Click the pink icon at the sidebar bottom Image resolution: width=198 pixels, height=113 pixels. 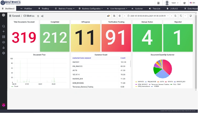[x=4, y=105]
